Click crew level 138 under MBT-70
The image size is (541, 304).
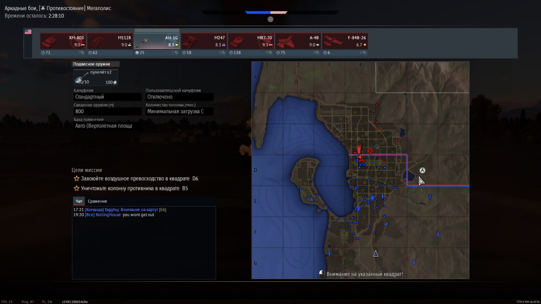(x=235, y=53)
